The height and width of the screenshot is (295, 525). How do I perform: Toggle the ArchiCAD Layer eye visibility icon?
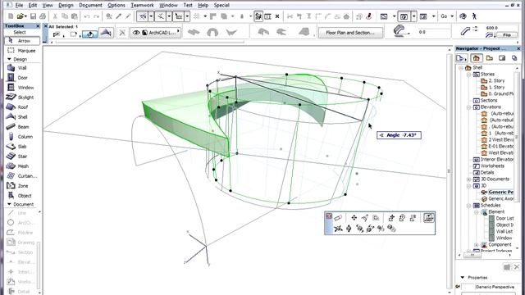point(136,33)
